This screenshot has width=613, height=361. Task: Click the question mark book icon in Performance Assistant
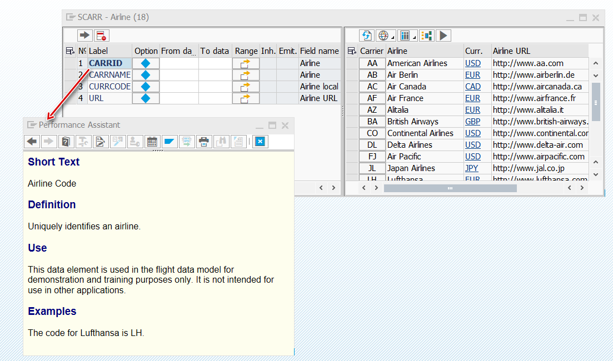click(66, 142)
